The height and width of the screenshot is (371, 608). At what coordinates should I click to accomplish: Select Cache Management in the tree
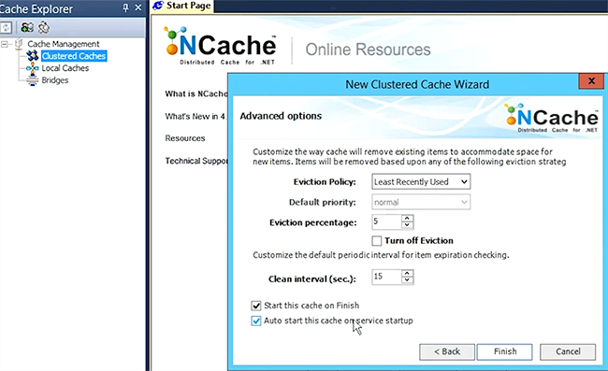(x=64, y=44)
